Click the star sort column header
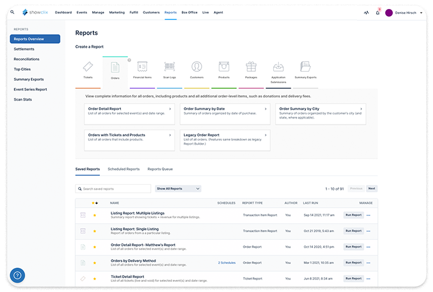The width and height of the screenshot is (433, 292). (x=94, y=203)
